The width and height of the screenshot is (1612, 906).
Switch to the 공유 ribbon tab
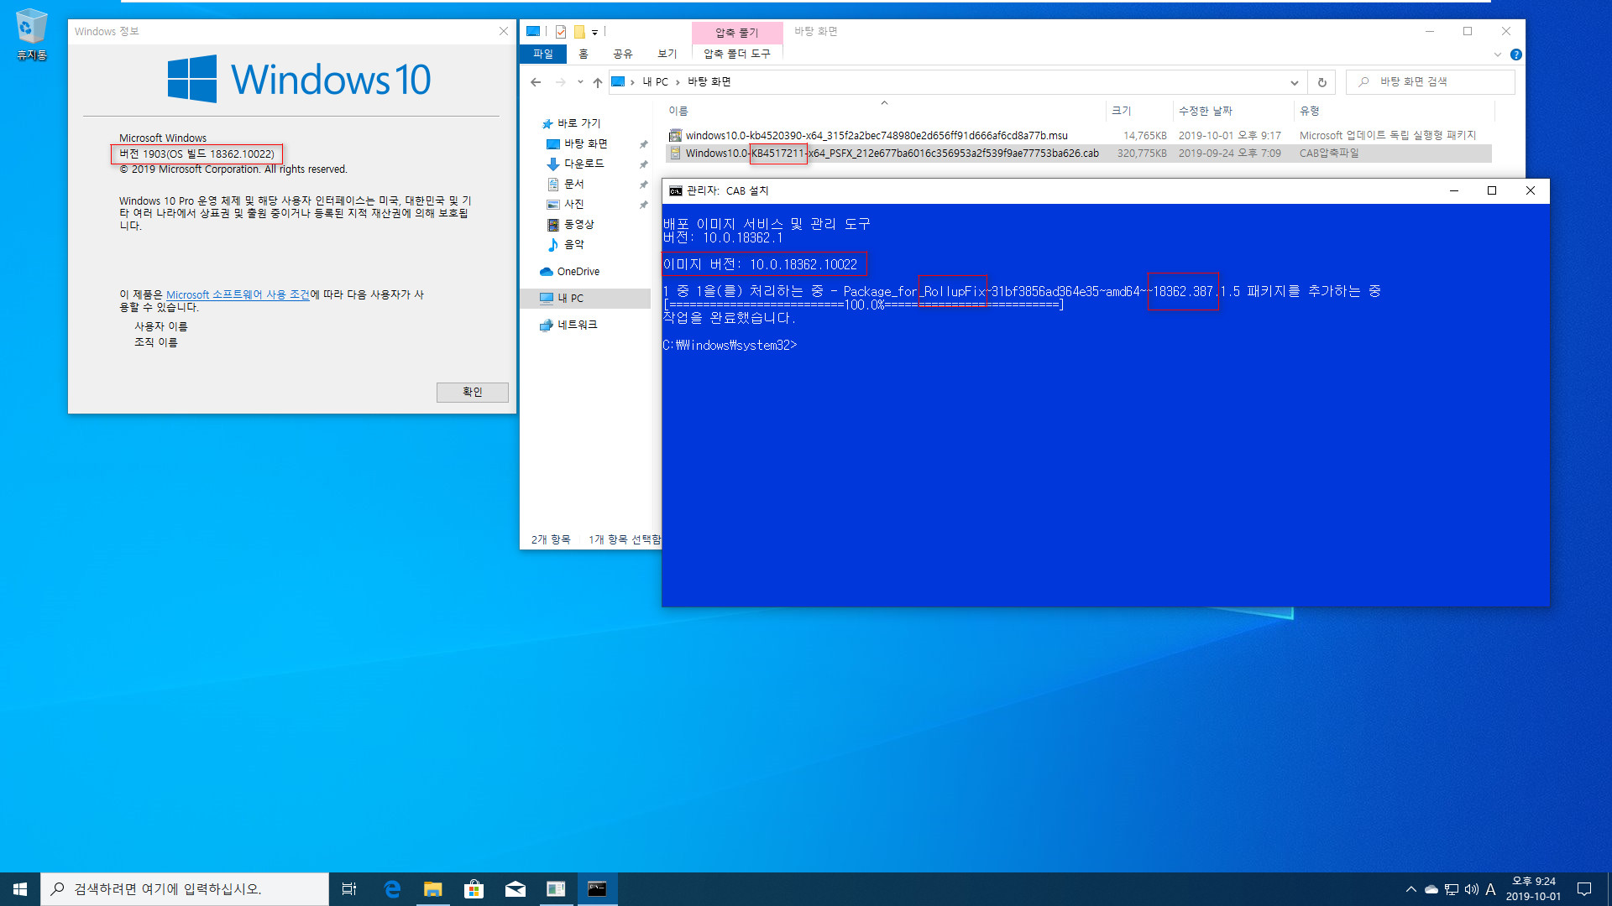point(622,54)
